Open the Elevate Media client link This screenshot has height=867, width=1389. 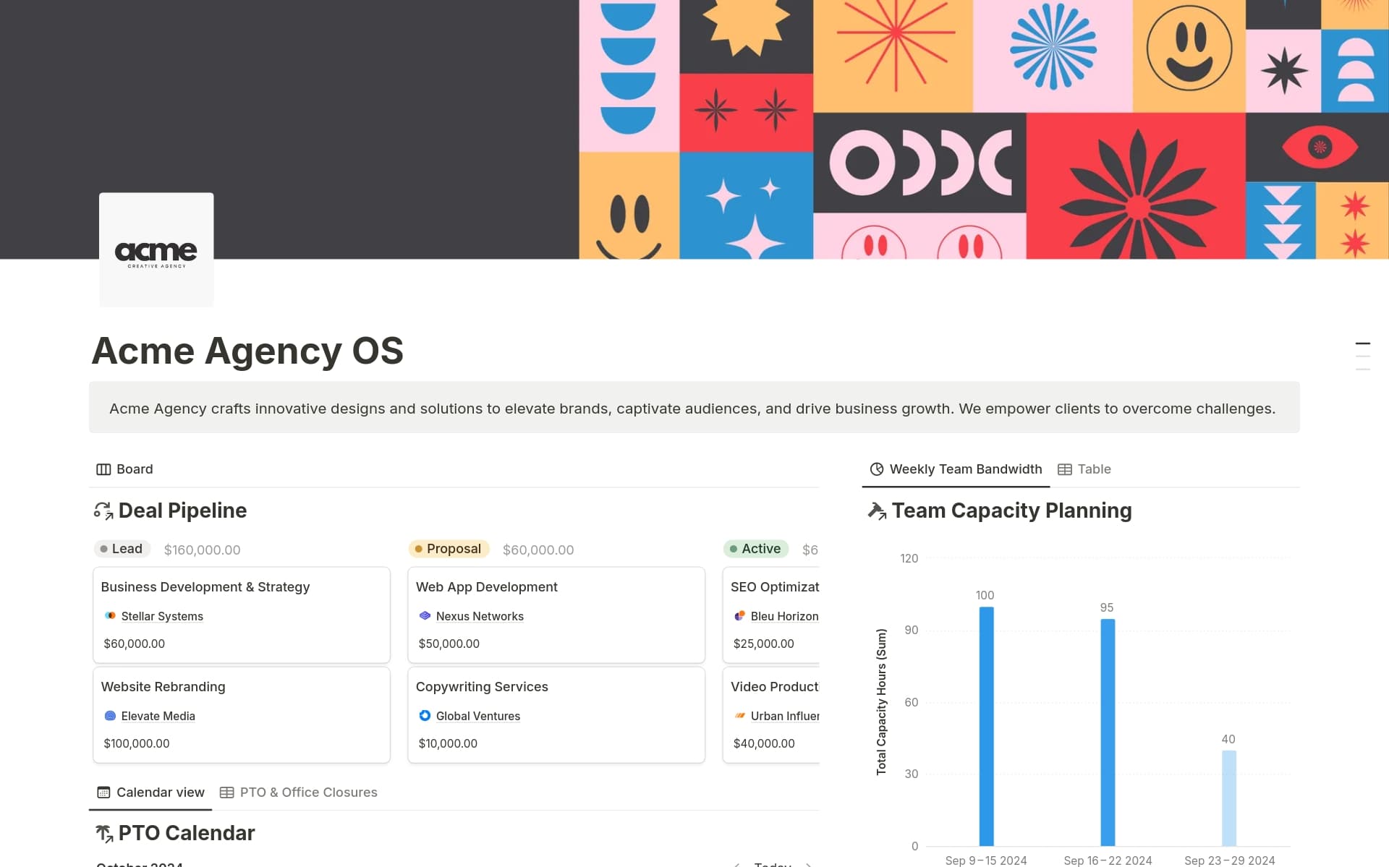(158, 716)
